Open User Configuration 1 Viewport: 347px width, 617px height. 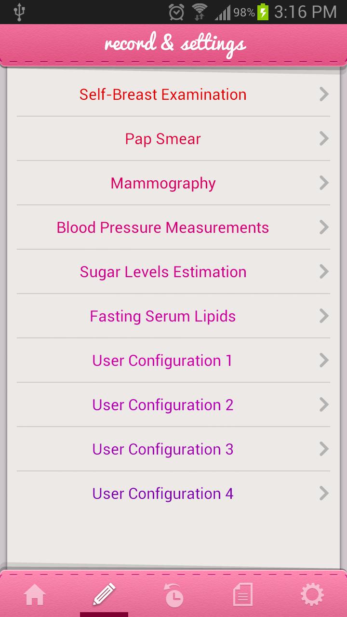pyautogui.click(x=162, y=361)
